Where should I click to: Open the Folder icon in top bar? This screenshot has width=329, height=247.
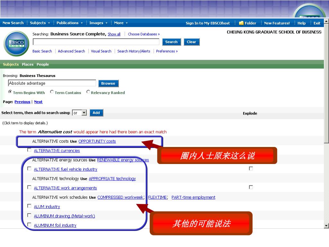[241, 23]
